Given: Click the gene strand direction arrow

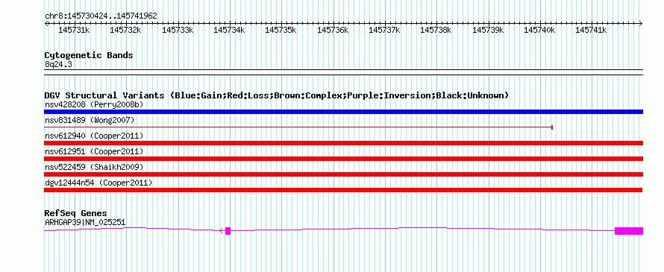Looking at the screenshot, I should coord(221,230).
